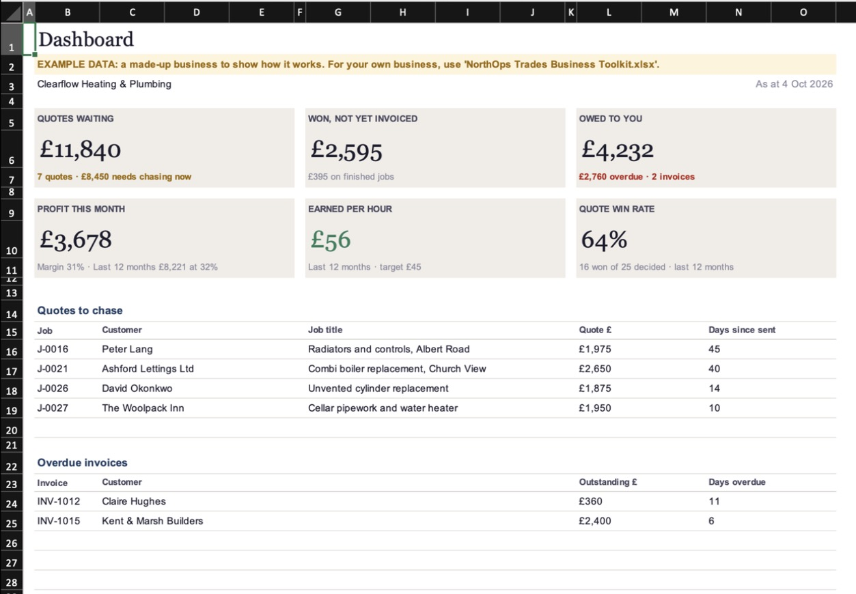The image size is (856, 594).
Task: Click customer Kent & Marsh Builders
Action: click(152, 521)
